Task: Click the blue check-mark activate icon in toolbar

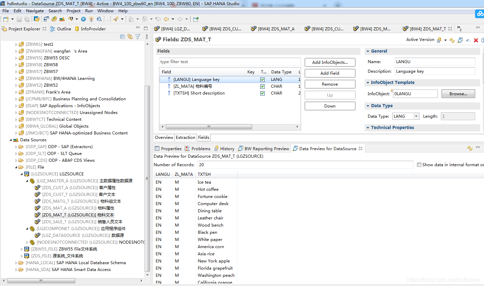Action: pos(83,19)
